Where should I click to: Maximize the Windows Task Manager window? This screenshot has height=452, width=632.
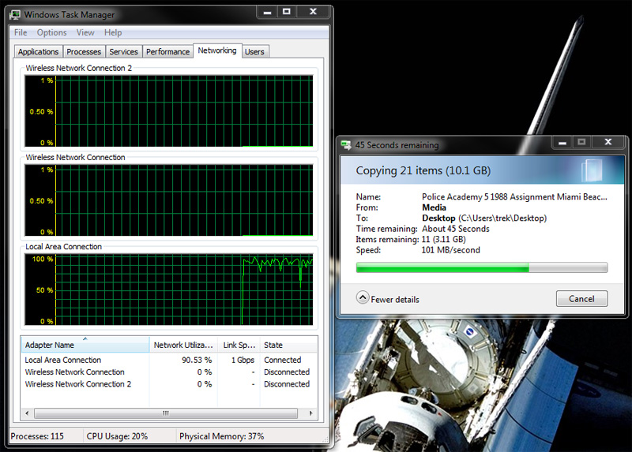point(287,12)
